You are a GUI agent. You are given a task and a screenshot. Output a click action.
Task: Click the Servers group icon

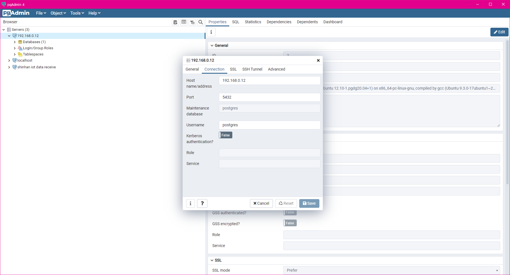coord(9,30)
